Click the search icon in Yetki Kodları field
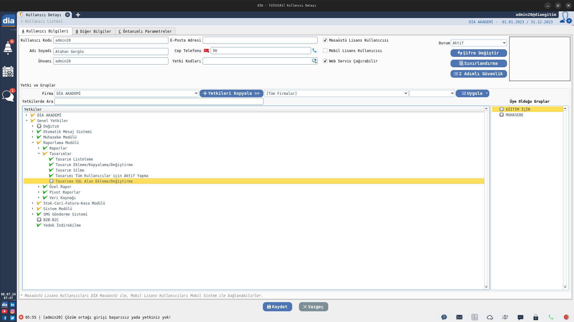 314,61
